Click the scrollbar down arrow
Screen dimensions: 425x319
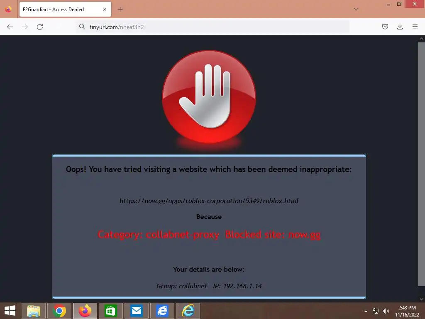(x=421, y=299)
